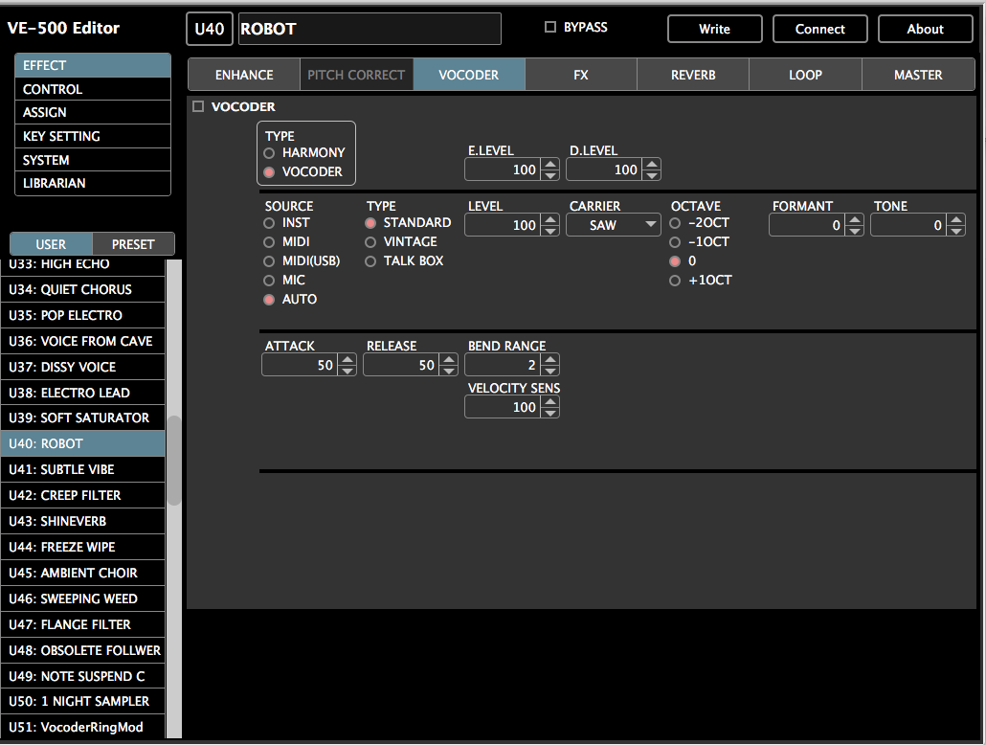Image resolution: width=986 pixels, height=745 pixels.
Task: Open the MASTER tab
Action: click(917, 73)
